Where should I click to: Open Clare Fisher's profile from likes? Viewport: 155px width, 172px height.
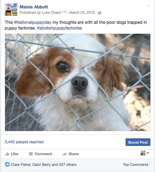[x=21, y=165]
